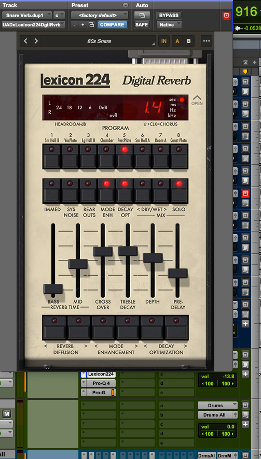Click the DrmsAl send button
261x459 pixels.
[207, 455]
